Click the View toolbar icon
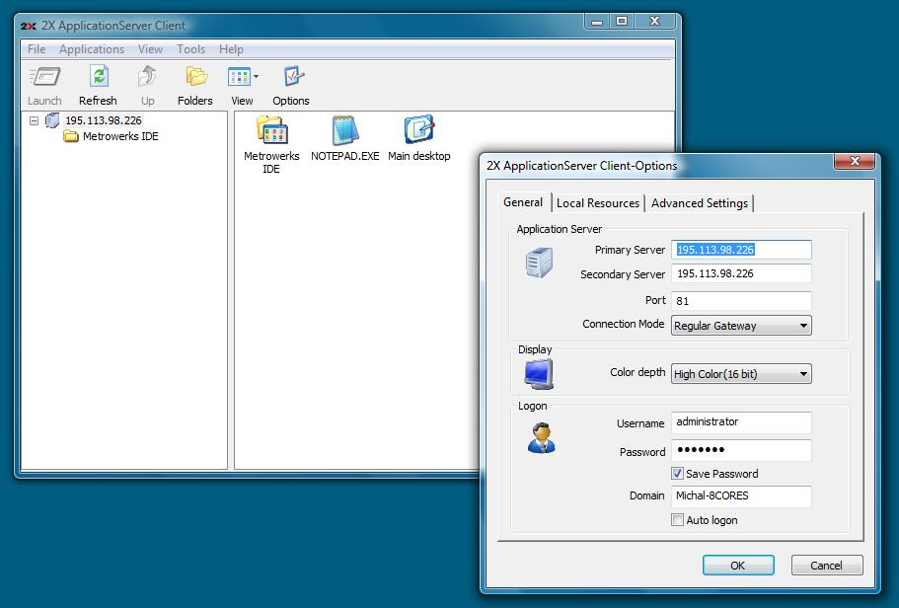The width and height of the screenshot is (899, 608). [239, 76]
